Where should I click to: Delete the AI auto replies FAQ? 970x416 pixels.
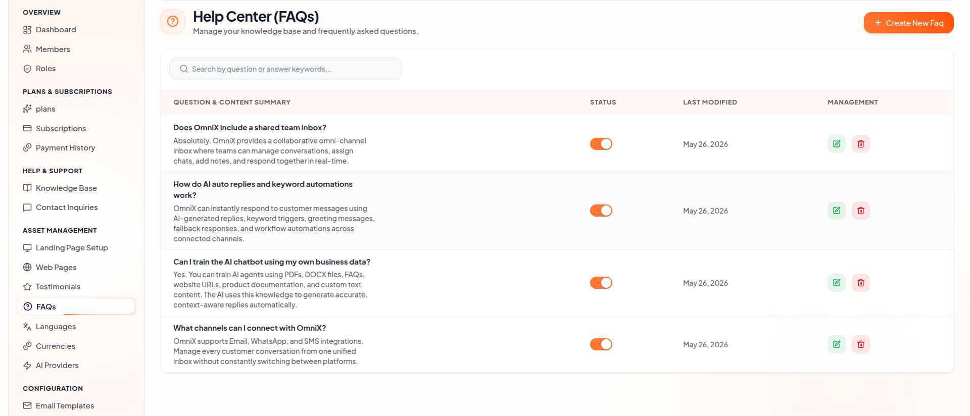(861, 211)
